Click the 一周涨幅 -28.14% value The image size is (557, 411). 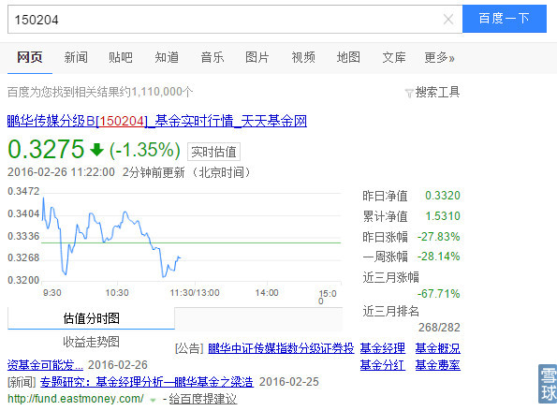[x=438, y=257]
